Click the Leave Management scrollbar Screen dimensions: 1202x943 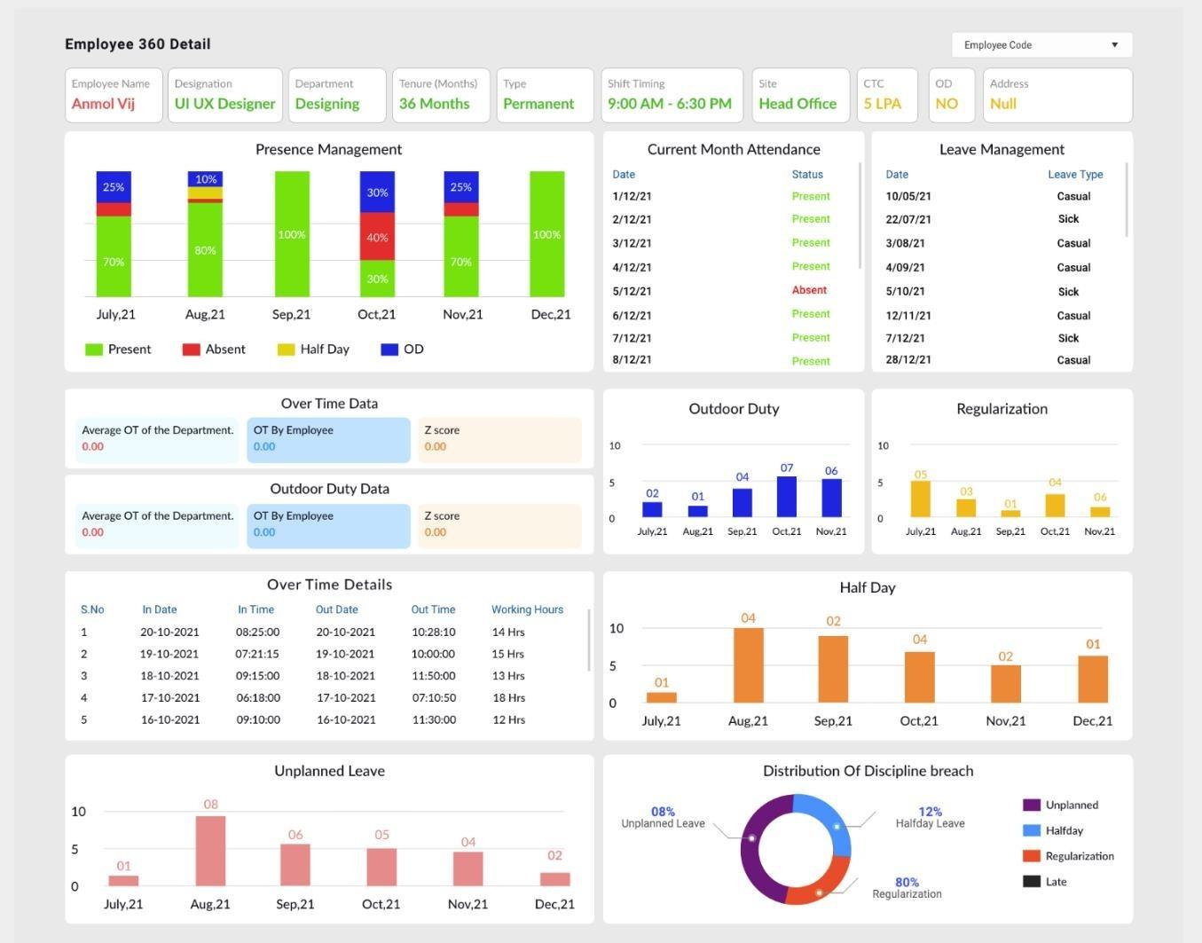coord(1127,200)
